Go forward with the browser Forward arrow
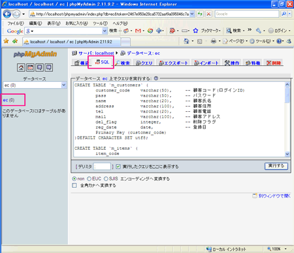The height and width of the screenshot is (253, 294). click(x=16, y=14)
